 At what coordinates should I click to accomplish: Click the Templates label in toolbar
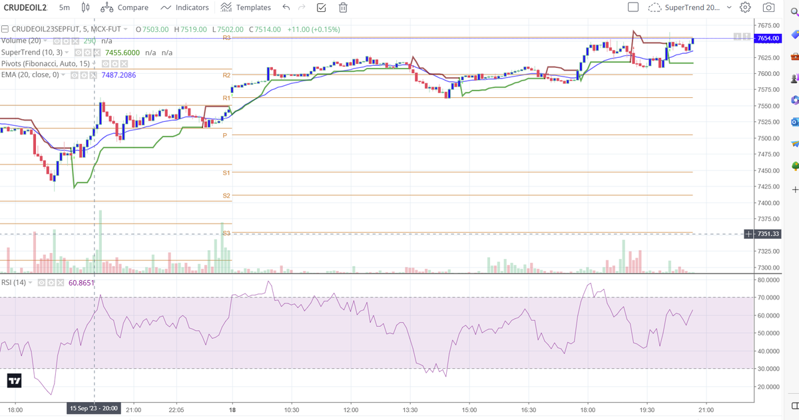tap(253, 7)
